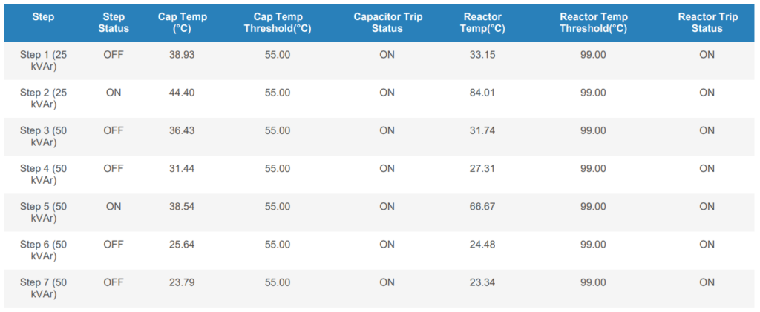This screenshot has width=760, height=312.
Task: Select the Step 1 (25 kVAr) cell
Action: pos(43,61)
